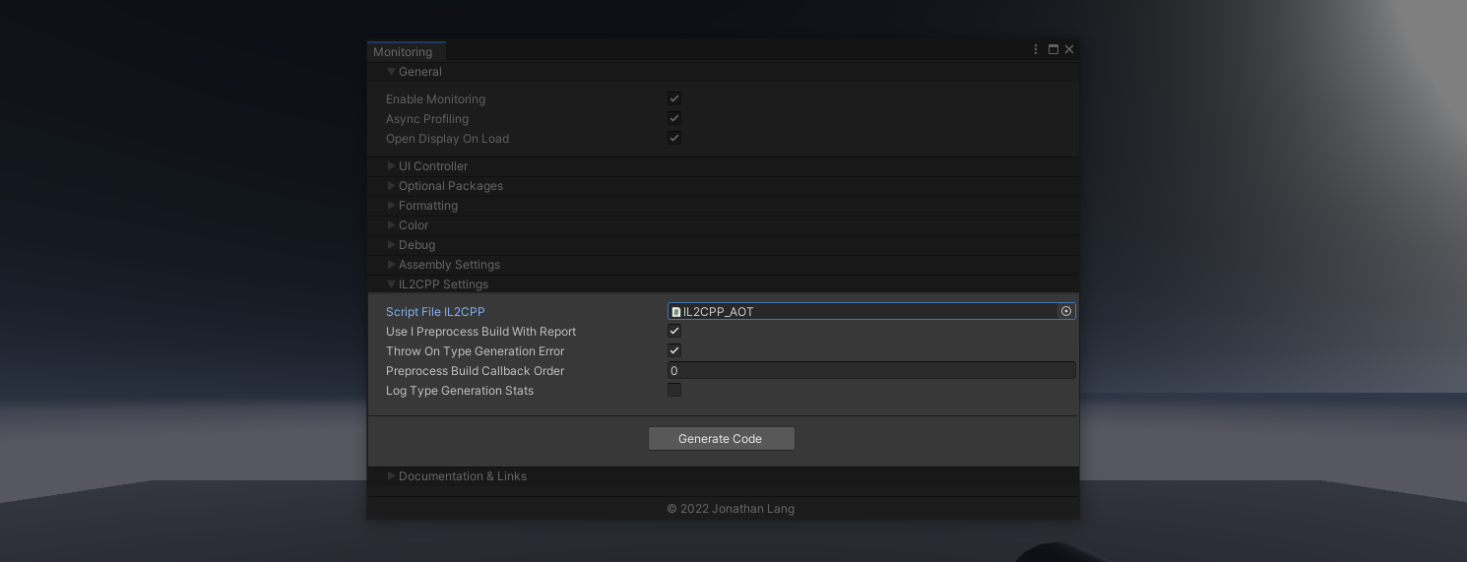The height and width of the screenshot is (562, 1467).
Task: Expand the UI Controller section
Action: [x=391, y=166]
